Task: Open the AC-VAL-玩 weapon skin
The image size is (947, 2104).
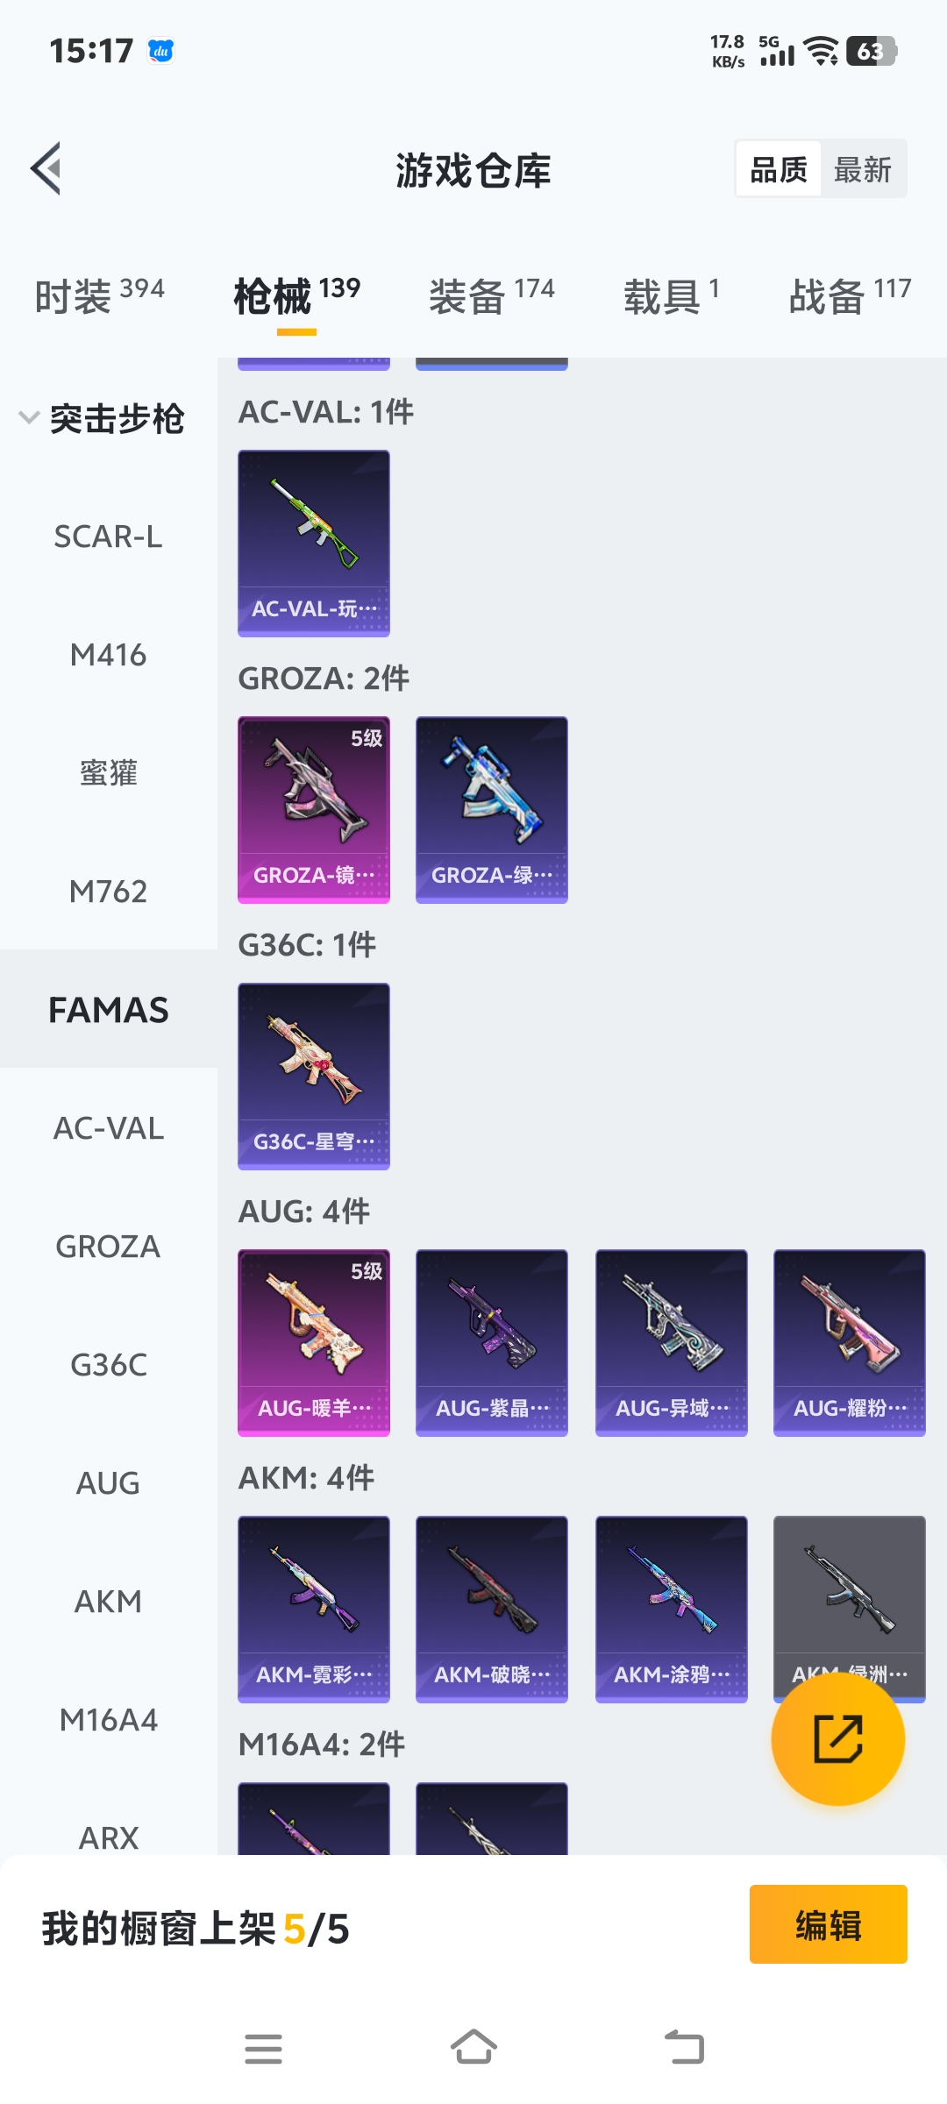Action: pos(314,544)
